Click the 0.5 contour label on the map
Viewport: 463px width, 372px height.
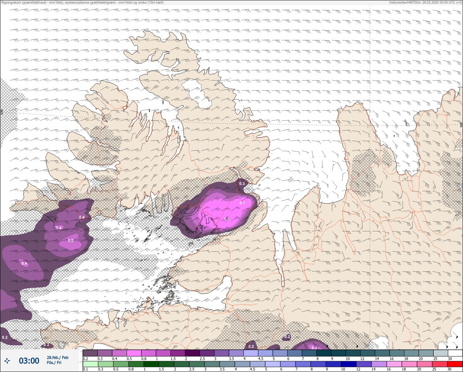pyautogui.click(x=71, y=241)
